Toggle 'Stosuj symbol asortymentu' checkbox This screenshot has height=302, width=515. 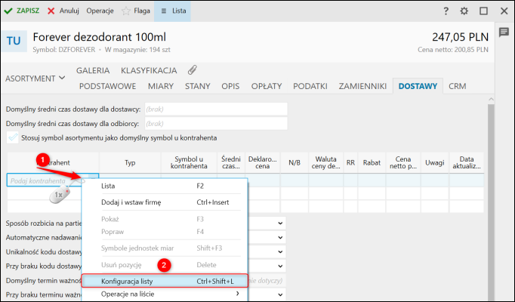coord(13,137)
